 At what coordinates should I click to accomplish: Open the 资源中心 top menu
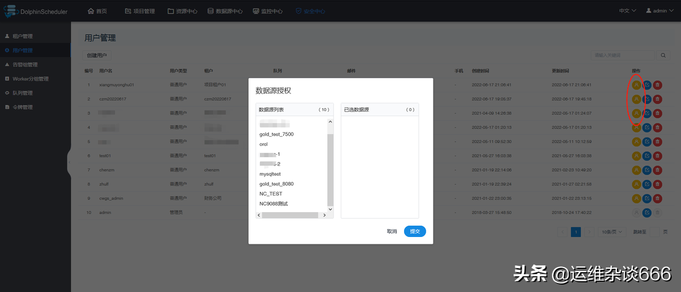pyautogui.click(x=183, y=11)
